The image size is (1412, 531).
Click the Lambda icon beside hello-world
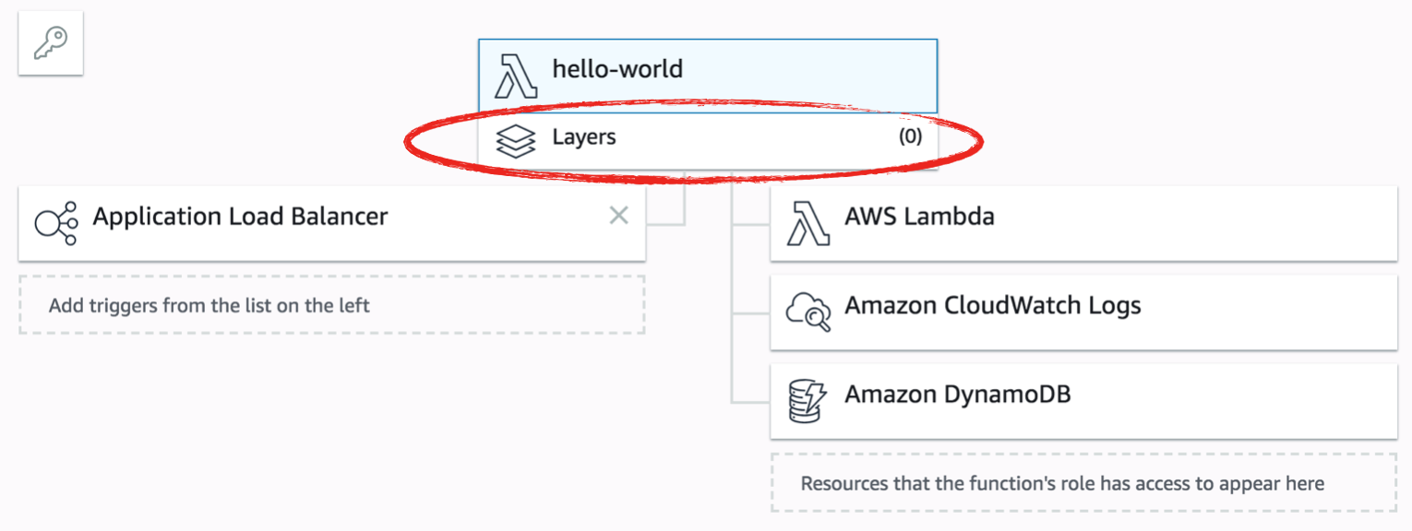tap(517, 76)
